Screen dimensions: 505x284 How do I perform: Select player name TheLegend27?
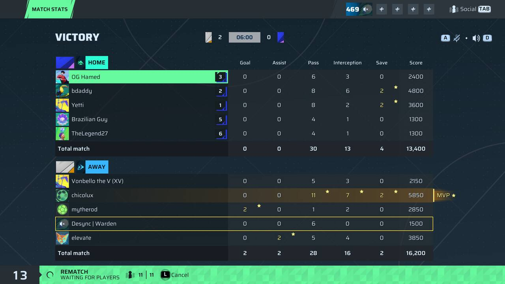pyautogui.click(x=90, y=133)
